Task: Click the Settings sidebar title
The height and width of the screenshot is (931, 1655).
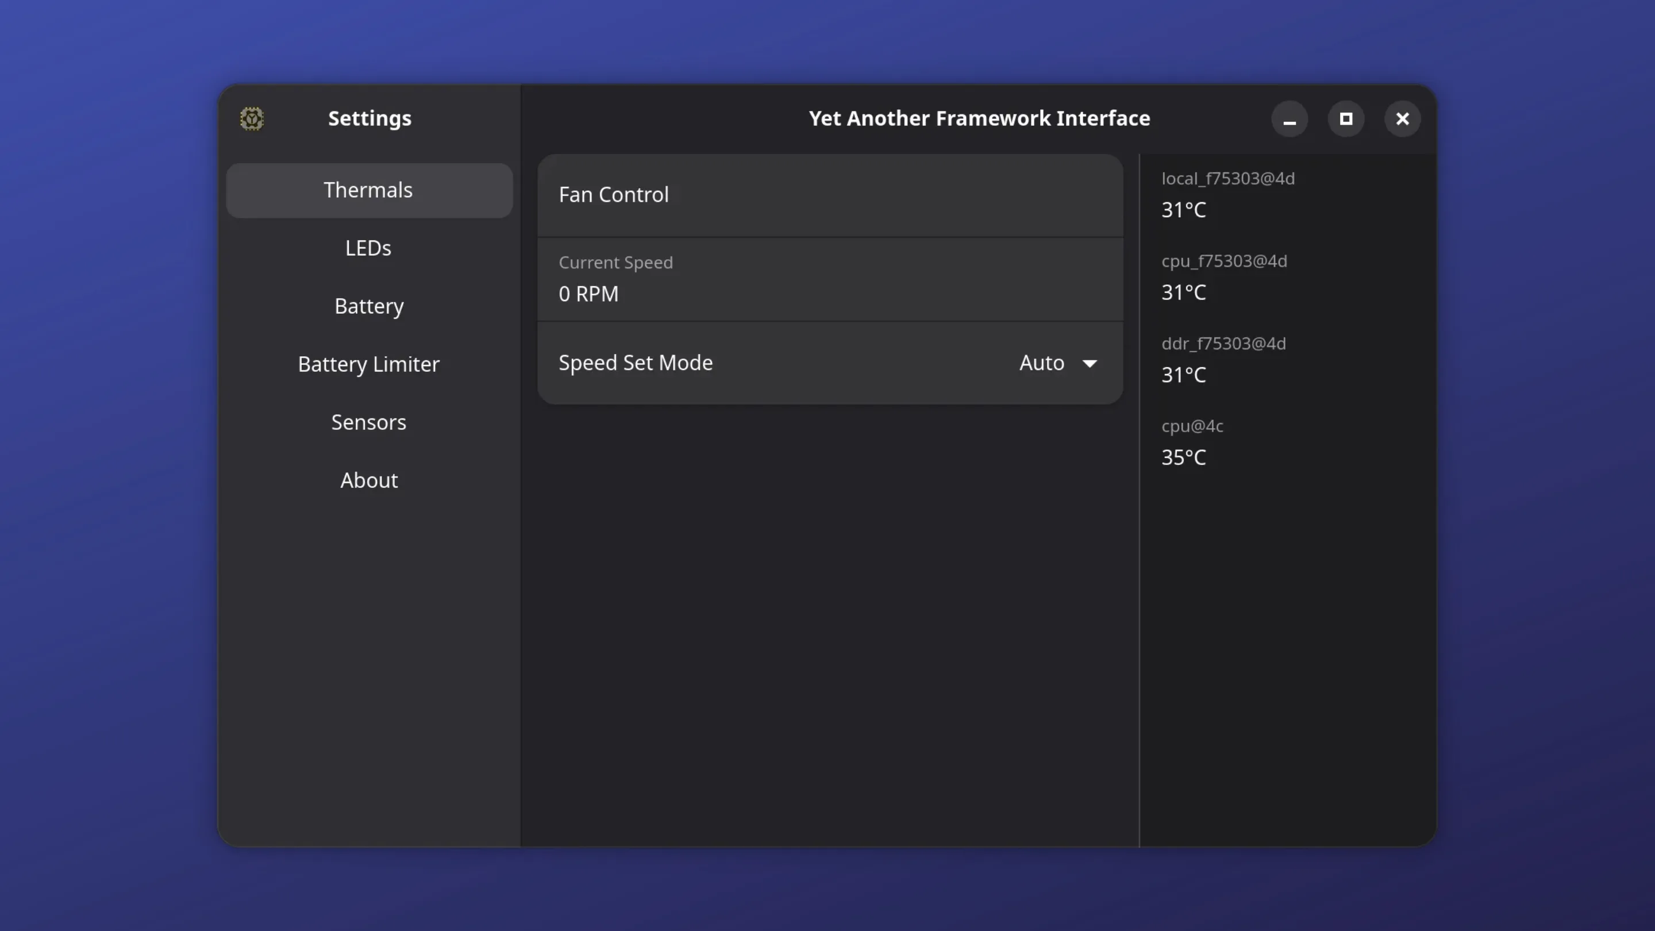Action: coord(370,119)
